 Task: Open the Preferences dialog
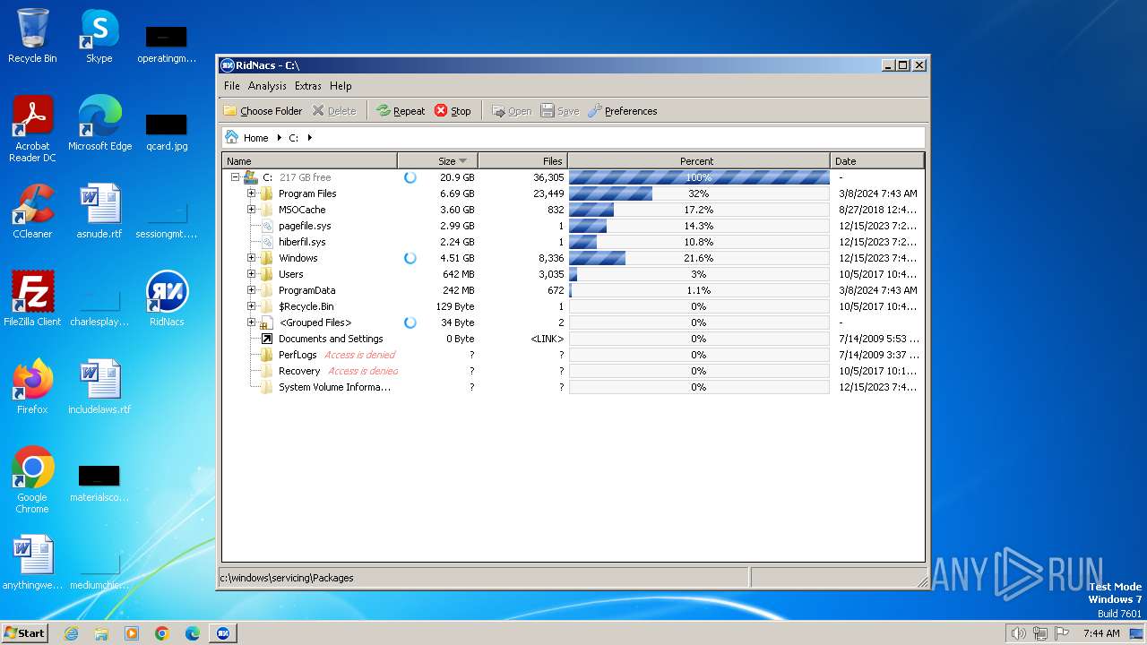click(622, 111)
